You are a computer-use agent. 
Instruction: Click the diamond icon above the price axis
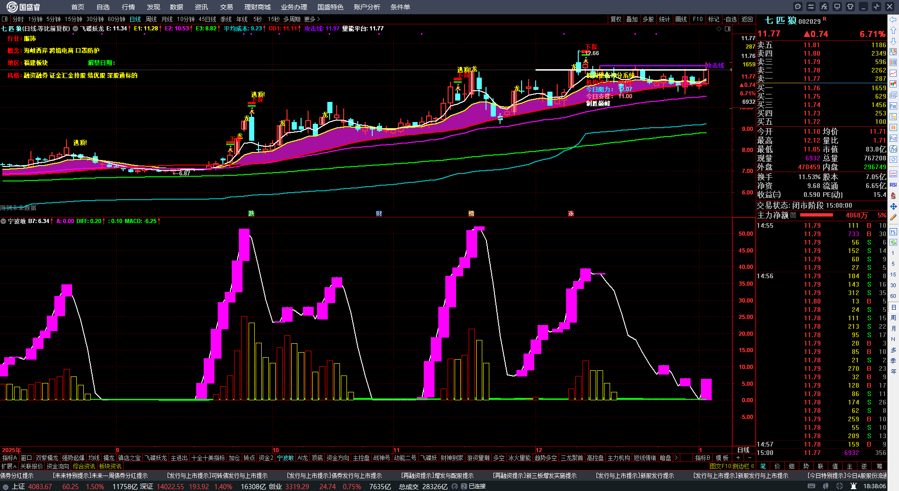point(719,29)
